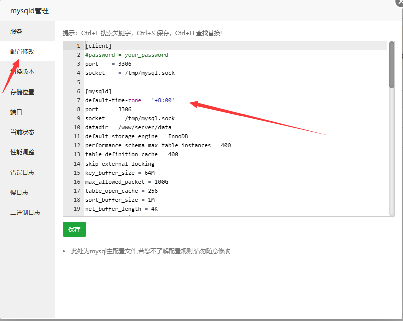
Task: Click the [mysqld] section line
Action: [99, 91]
